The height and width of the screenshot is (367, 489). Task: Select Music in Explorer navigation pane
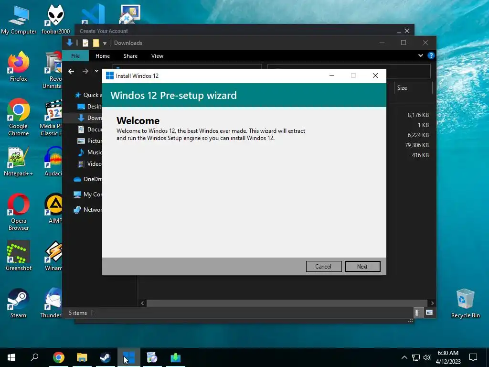(89, 152)
